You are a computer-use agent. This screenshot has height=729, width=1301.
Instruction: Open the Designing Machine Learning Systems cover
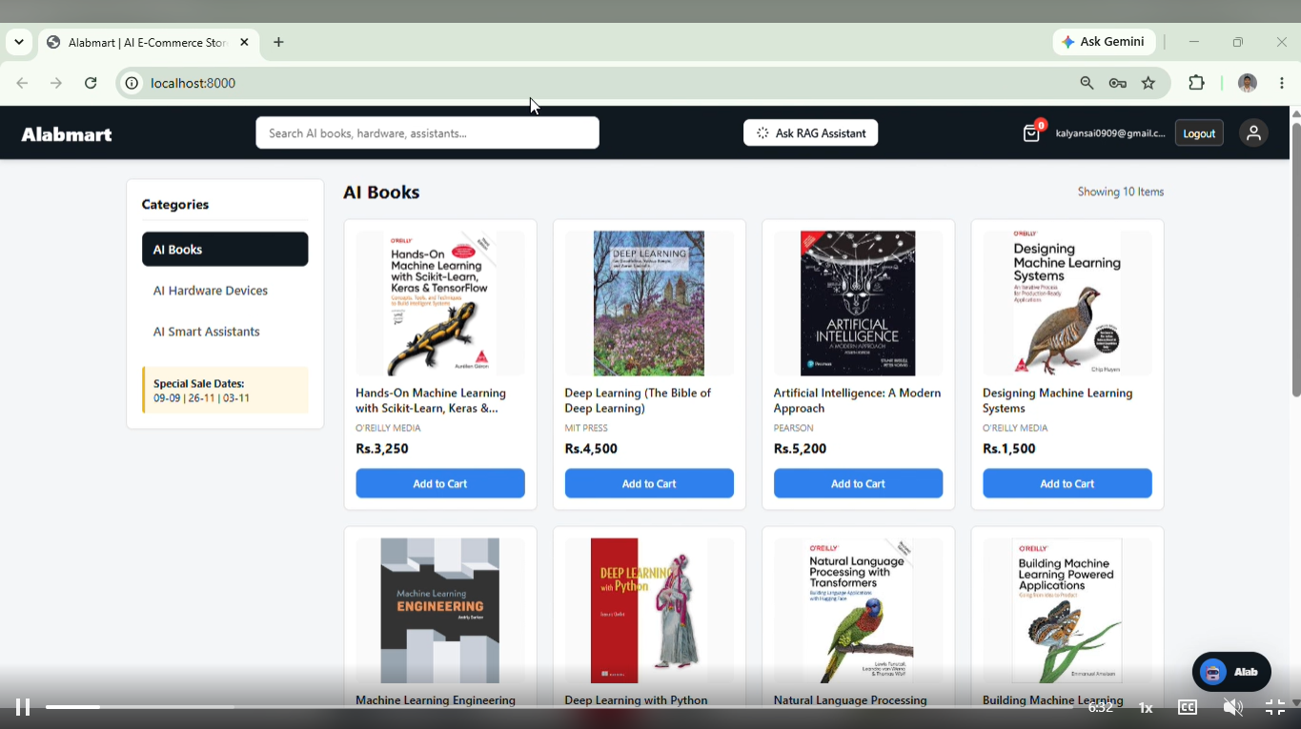click(x=1067, y=303)
